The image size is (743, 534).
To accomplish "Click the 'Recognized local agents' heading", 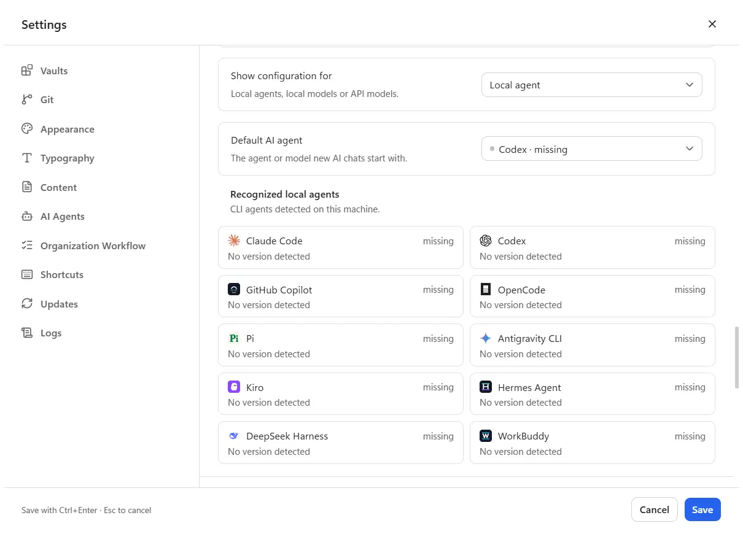I will tap(284, 194).
